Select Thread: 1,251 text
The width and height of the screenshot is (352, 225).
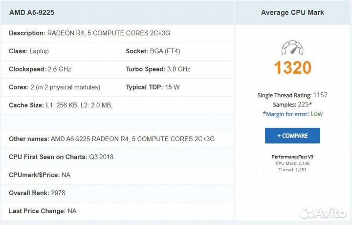[292, 170]
